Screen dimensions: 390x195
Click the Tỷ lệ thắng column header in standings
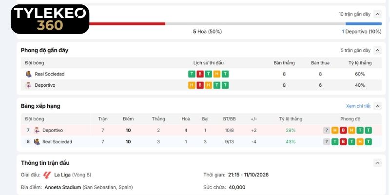[x=291, y=119]
